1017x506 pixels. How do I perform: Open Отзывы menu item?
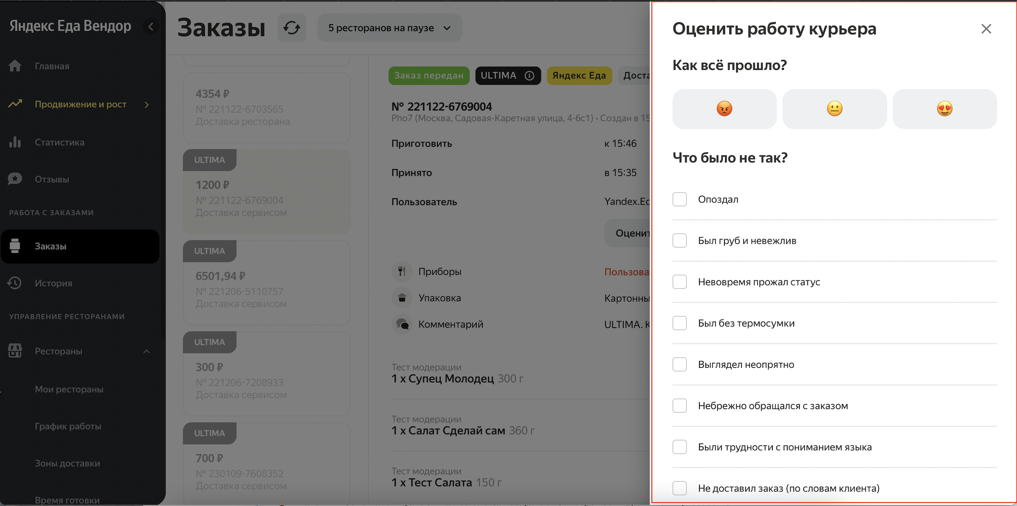(x=52, y=179)
